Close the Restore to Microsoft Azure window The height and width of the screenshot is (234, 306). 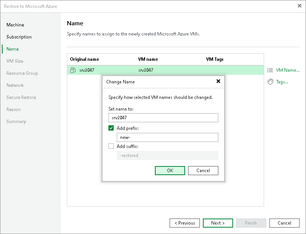point(300,6)
